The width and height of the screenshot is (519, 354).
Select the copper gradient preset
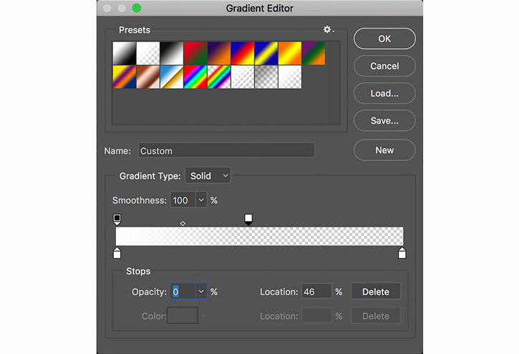coord(148,77)
